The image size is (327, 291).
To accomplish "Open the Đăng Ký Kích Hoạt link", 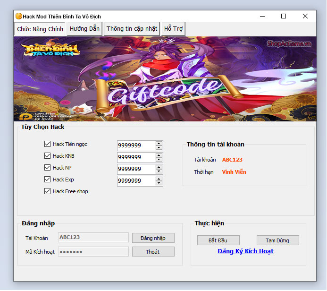I will tap(245, 251).
